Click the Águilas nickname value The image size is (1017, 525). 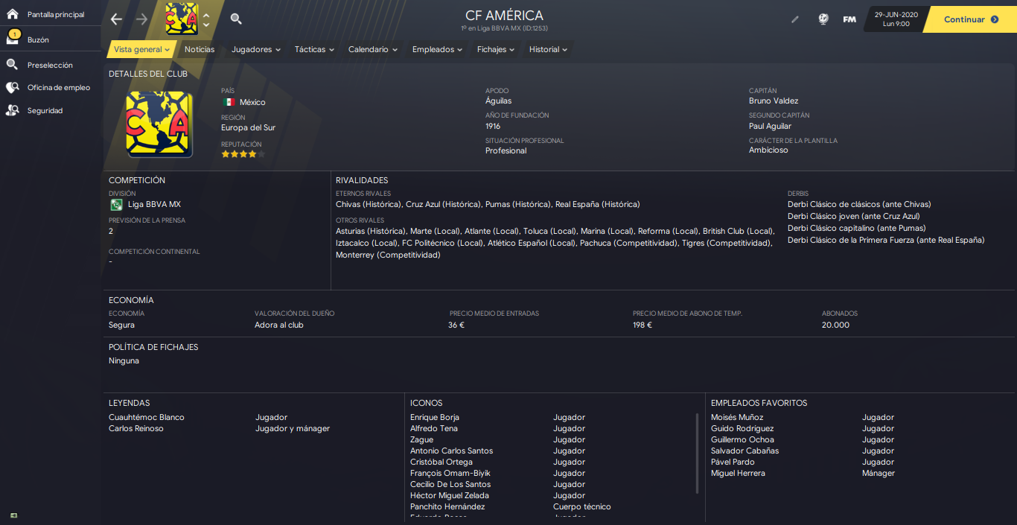coord(499,101)
